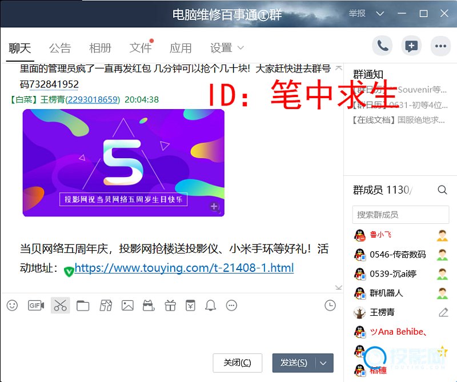457x382 pixels.
Task: Open the 【在线文档】国服绝地求... notice
Action: point(399,120)
